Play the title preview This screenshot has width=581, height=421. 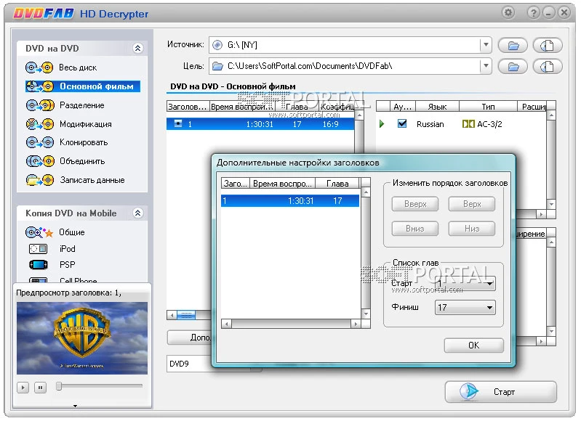(x=24, y=388)
